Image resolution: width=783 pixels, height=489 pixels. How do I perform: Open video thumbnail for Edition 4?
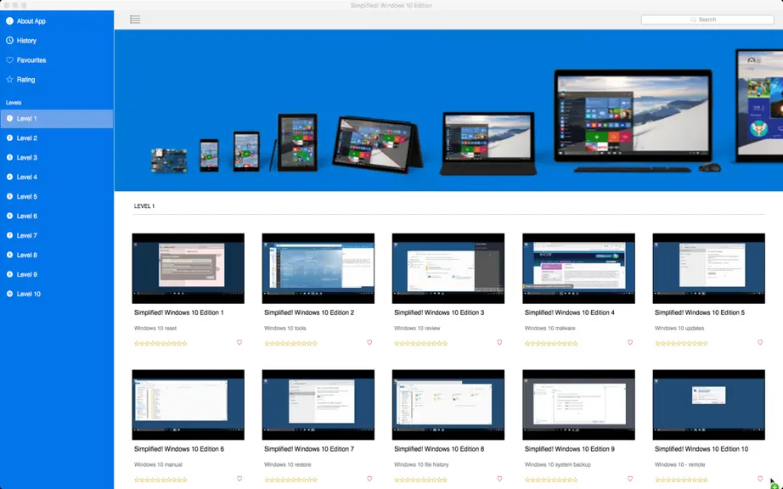tap(579, 268)
